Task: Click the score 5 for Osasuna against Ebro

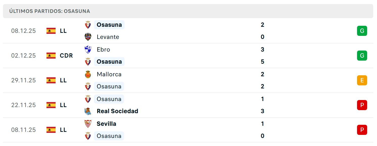Action: pos(263,62)
